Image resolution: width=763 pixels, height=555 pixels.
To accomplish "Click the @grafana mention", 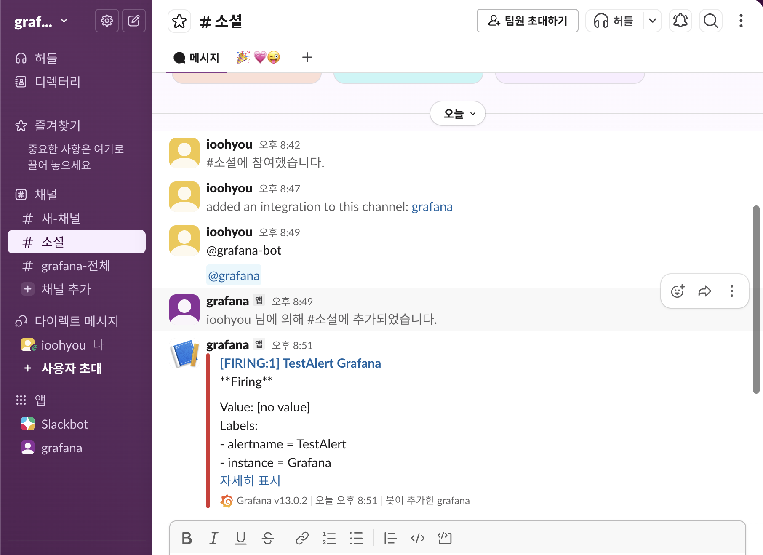I will click(234, 276).
